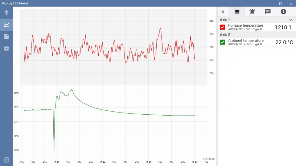Click the smiley feedback icon
This screenshot has width=296, height=166.
pos(6,160)
